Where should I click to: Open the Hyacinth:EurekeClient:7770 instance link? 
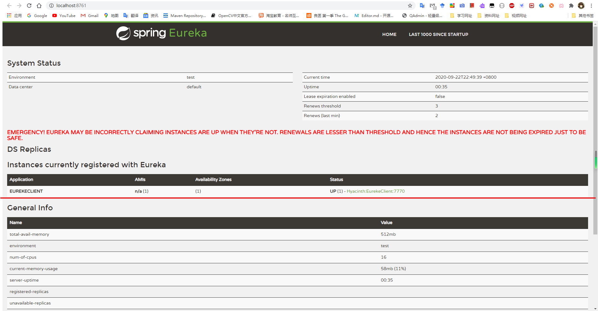tap(376, 191)
